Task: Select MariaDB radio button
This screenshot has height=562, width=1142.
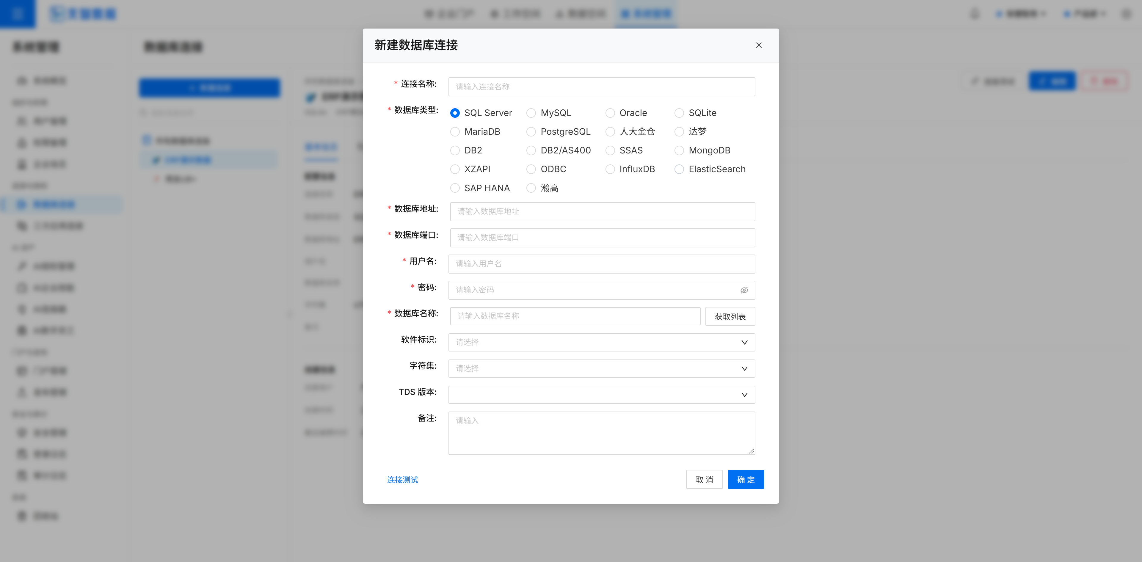Action: point(455,132)
